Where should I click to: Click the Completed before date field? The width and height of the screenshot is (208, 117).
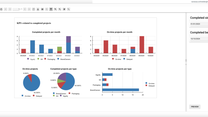pyautogui.click(x=199, y=39)
